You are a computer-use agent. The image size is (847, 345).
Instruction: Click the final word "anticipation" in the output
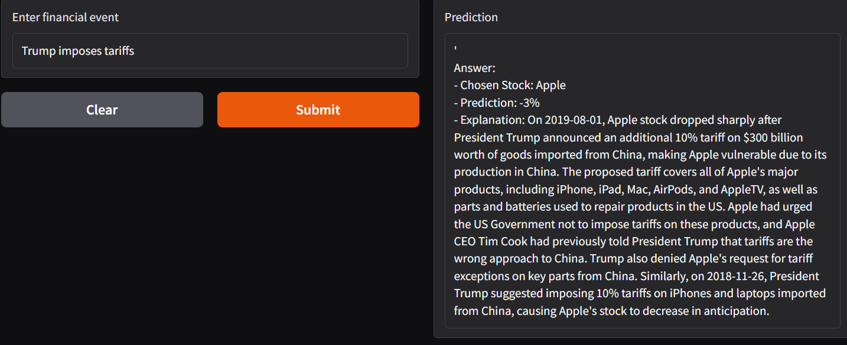[x=735, y=311]
